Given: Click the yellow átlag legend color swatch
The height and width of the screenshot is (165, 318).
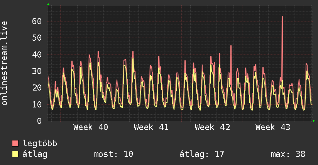Looking at the screenshot, I should point(15,154).
